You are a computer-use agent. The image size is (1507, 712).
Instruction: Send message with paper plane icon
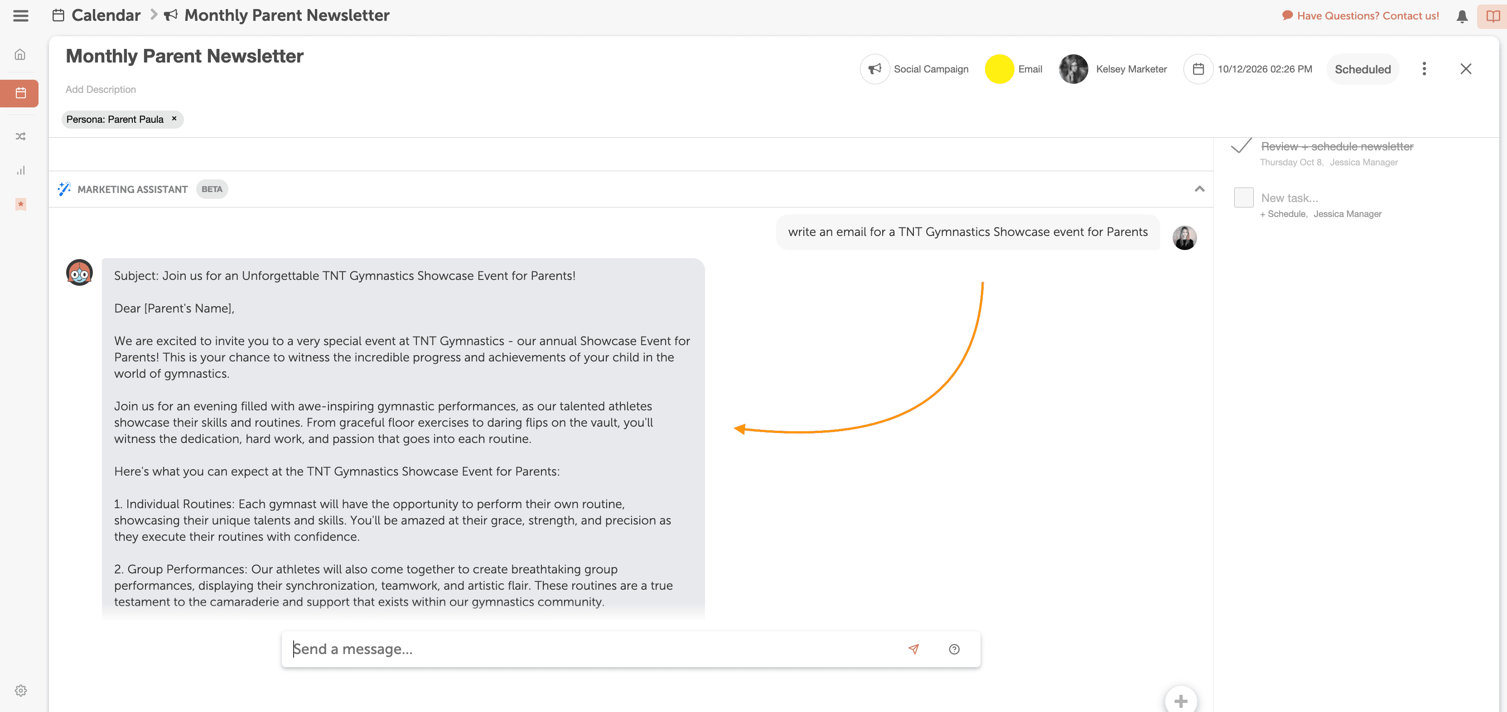click(913, 649)
